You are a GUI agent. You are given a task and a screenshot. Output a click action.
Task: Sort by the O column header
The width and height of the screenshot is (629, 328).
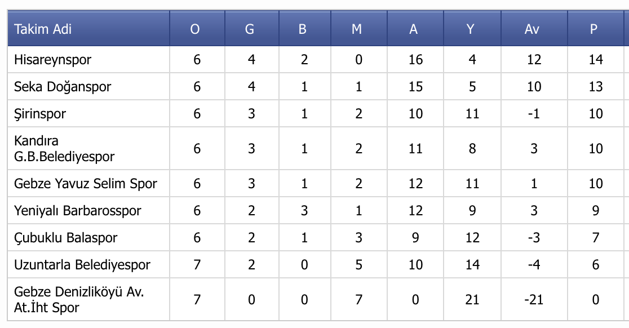point(195,29)
